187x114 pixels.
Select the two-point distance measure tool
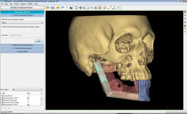(x=109, y=8)
